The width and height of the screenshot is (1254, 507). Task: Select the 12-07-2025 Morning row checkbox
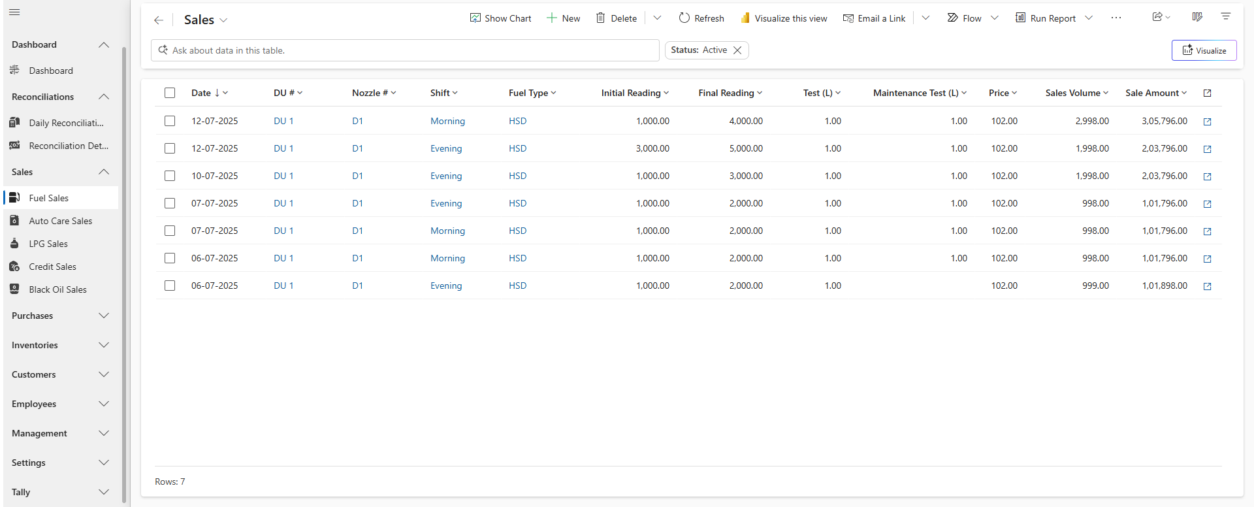pos(170,121)
